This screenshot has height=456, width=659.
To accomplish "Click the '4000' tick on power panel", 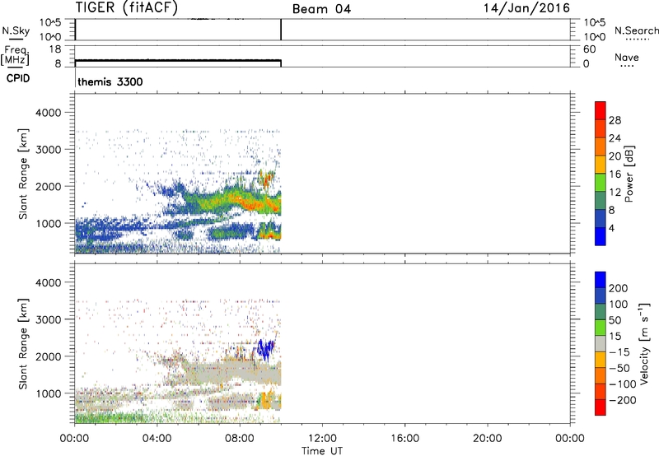I will pyautogui.click(x=49, y=113).
